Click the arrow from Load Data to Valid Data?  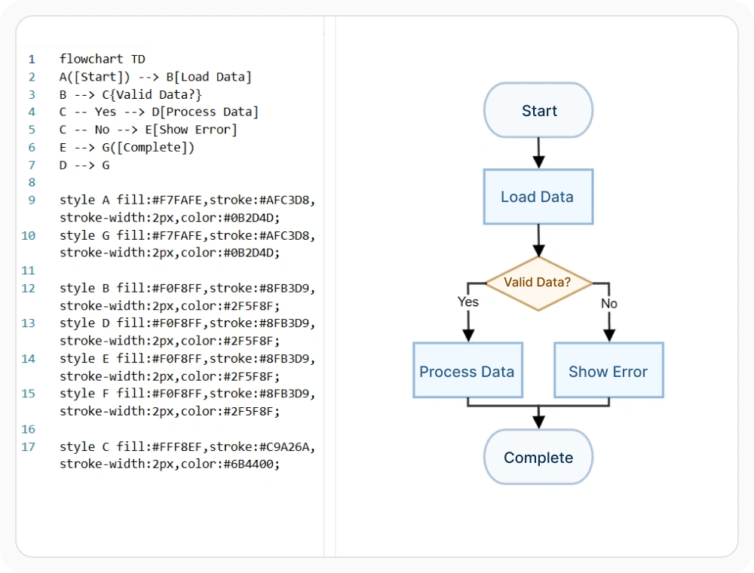point(538,241)
